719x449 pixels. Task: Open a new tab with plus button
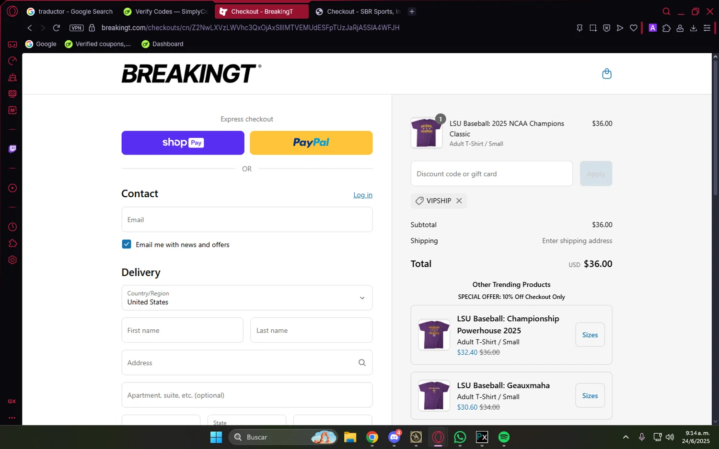[412, 11]
